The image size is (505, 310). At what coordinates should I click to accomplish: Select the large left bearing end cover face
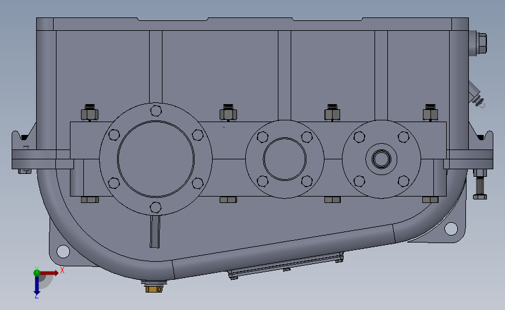(x=156, y=159)
